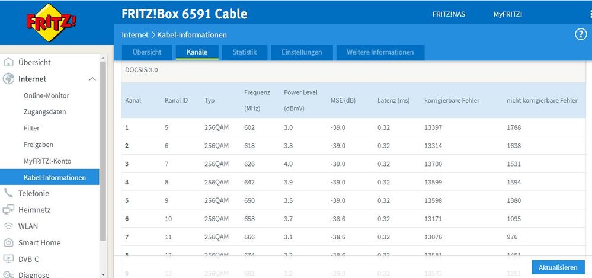
Task: Open FRITZ!NAS from the header
Action: tap(449, 14)
